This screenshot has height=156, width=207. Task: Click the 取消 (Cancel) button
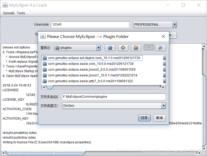pyautogui.click(x=159, y=118)
